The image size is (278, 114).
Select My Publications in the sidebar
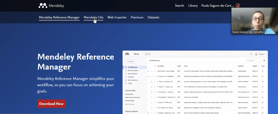133,80
